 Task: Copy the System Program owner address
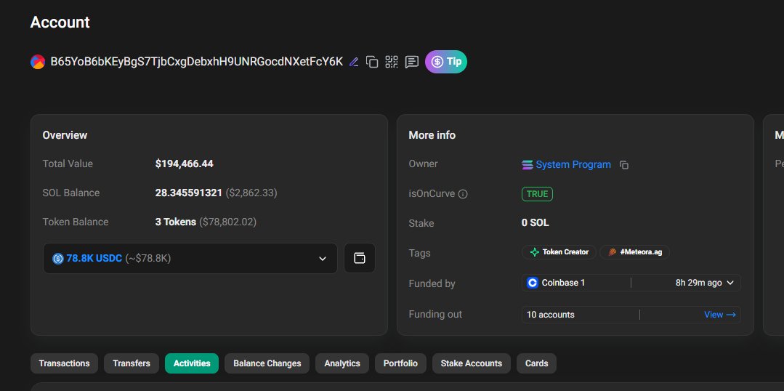pos(624,165)
